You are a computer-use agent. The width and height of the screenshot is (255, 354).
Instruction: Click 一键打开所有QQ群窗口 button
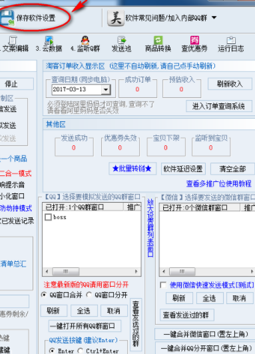pos(85,326)
